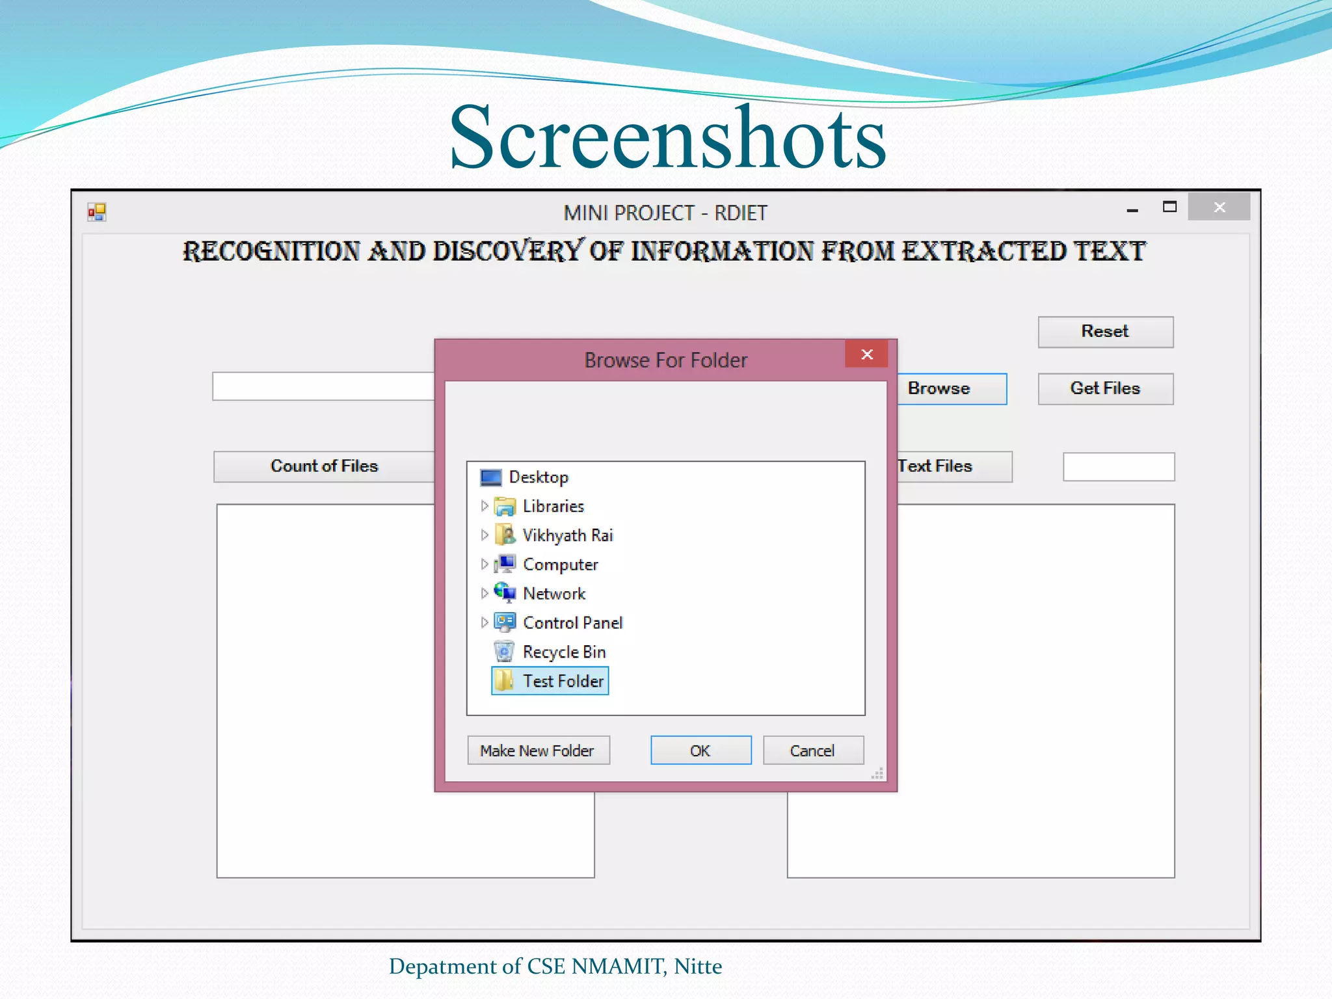Image resolution: width=1332 pixels, height=999 pixels.
Task: Click the left file list box
Action: click(325, 689)
